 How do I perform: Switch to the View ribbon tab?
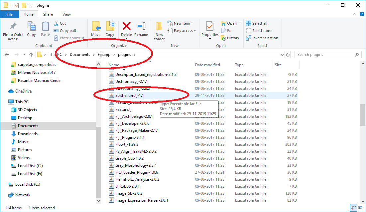tap(66, 14)
